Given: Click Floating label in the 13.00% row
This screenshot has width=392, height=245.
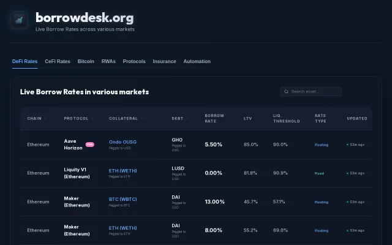Looking at the screenshot, I should (x=322, y=202).
